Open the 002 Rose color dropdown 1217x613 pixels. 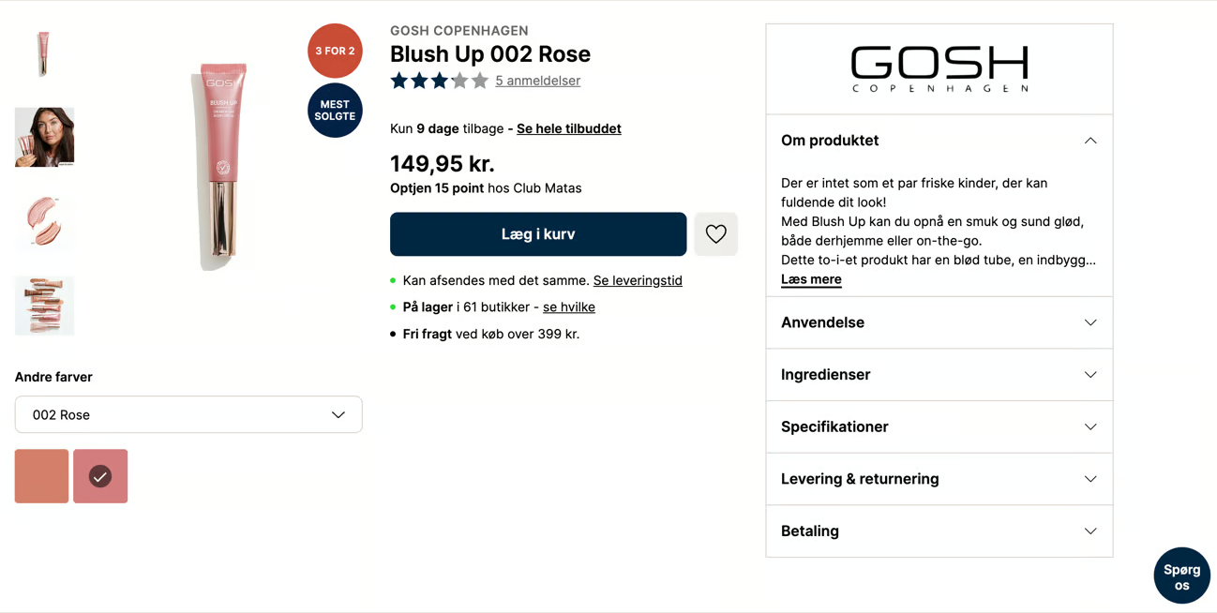point(188,414)
